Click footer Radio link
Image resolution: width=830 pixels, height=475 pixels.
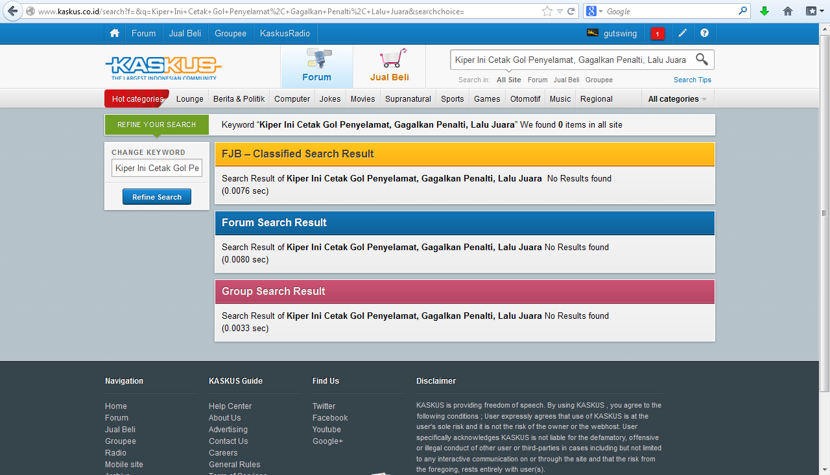pos(116,453)
